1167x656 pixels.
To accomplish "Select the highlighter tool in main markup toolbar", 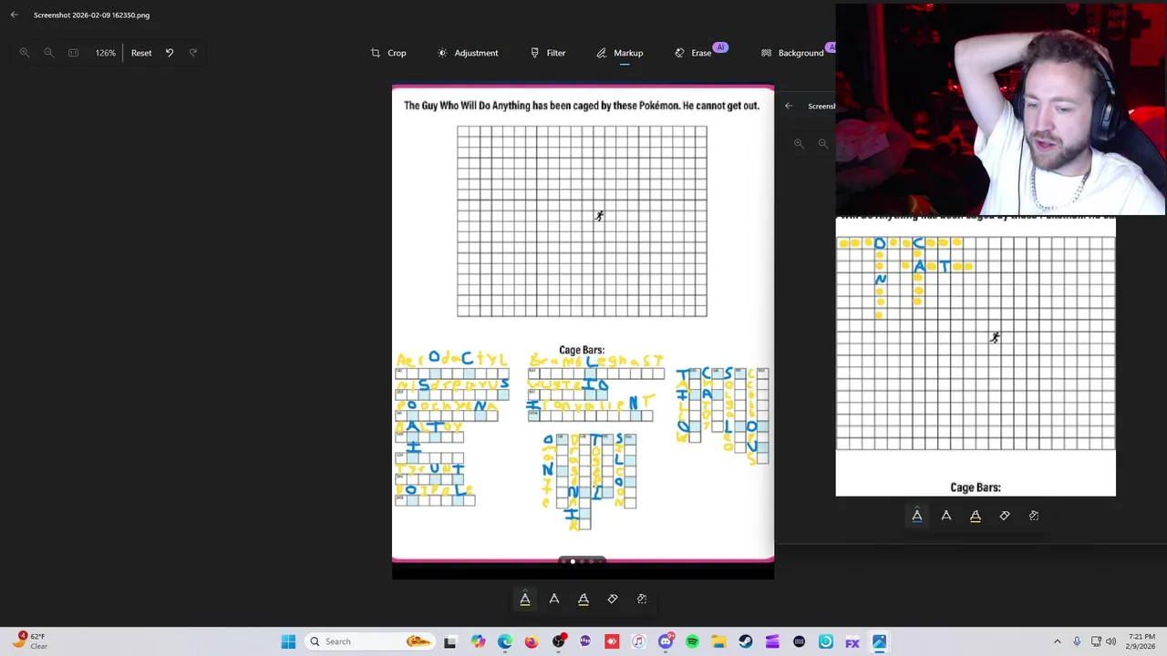I will 583,599.
